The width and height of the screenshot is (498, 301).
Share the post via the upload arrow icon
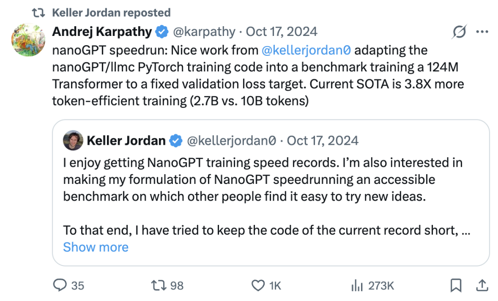pos(482,286)
